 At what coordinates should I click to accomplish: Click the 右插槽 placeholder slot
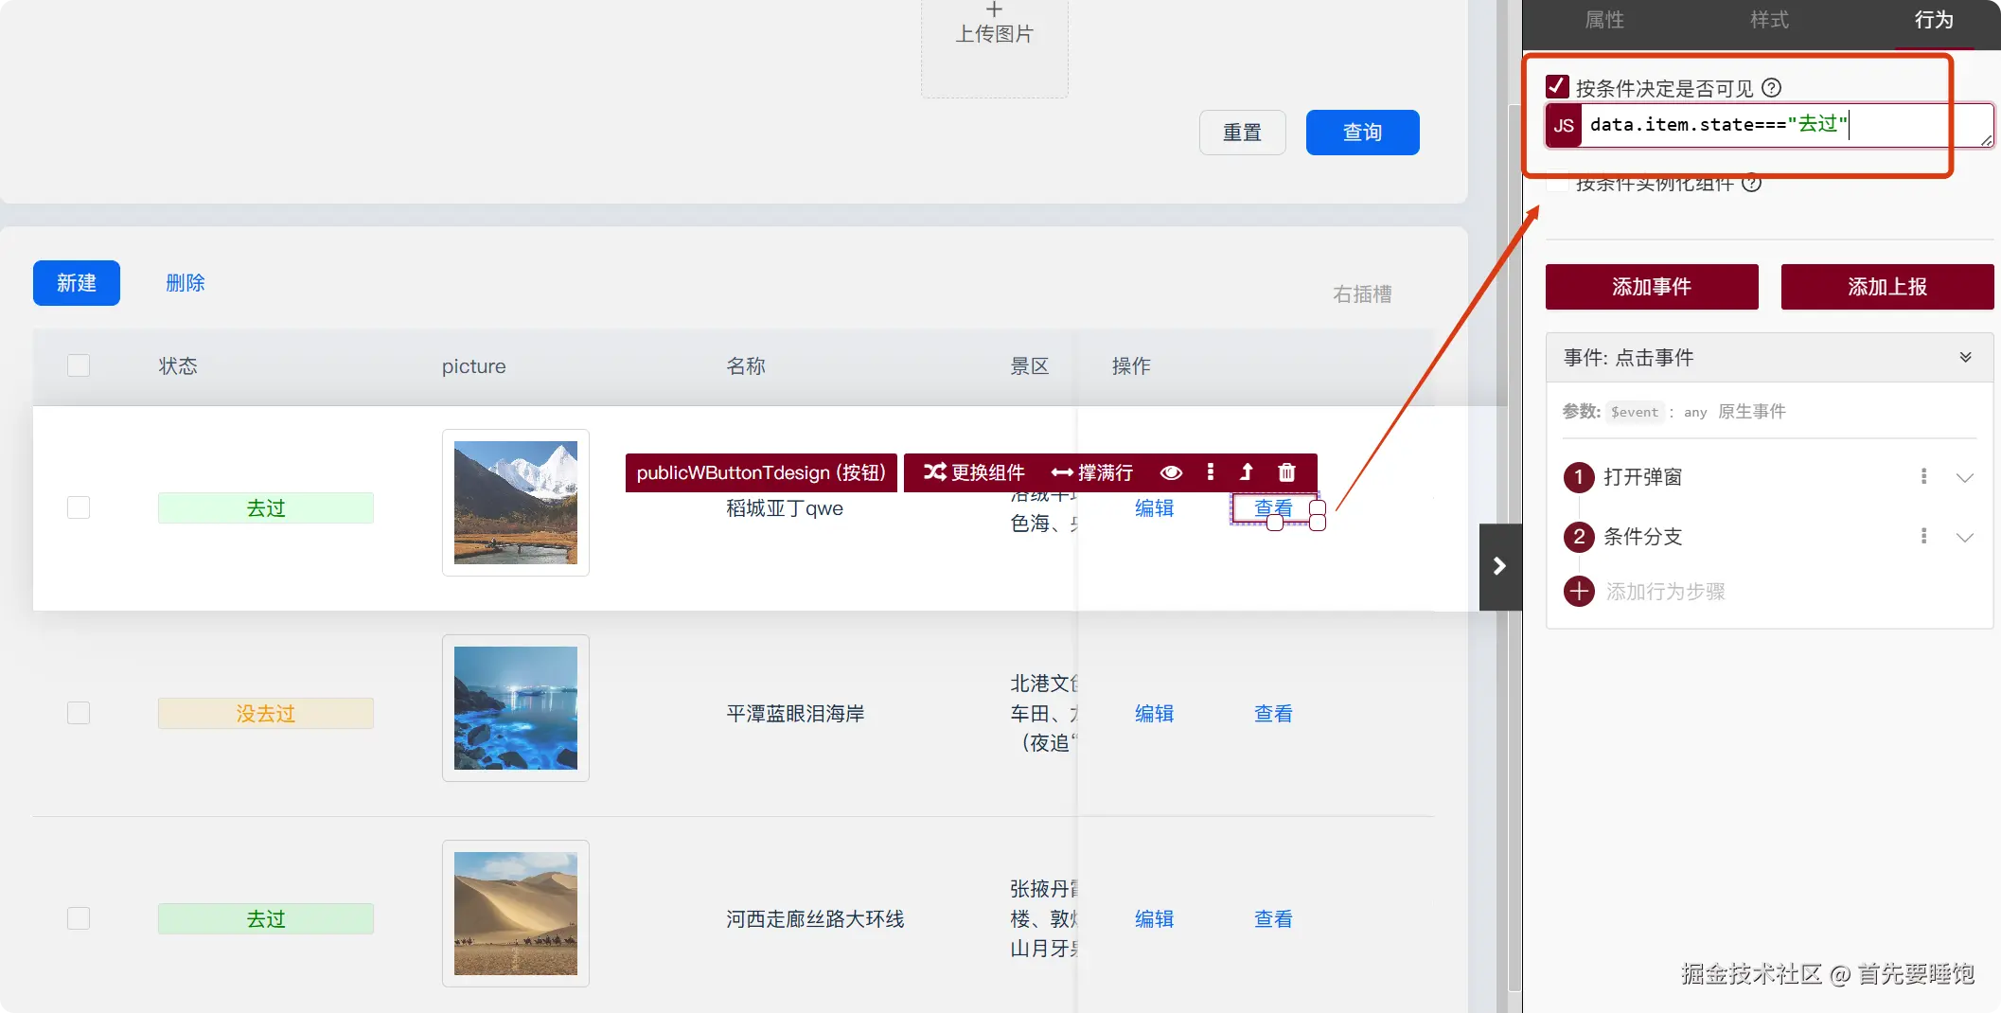(x=1362, y=294)
